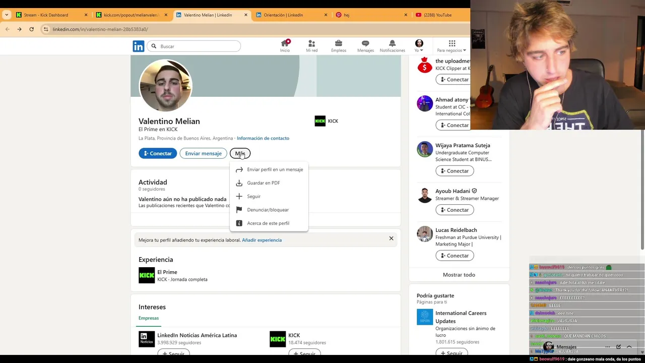645x363 pixels.
Task: Select Enviar perfil en un mensaje
Action: point(269,169)
